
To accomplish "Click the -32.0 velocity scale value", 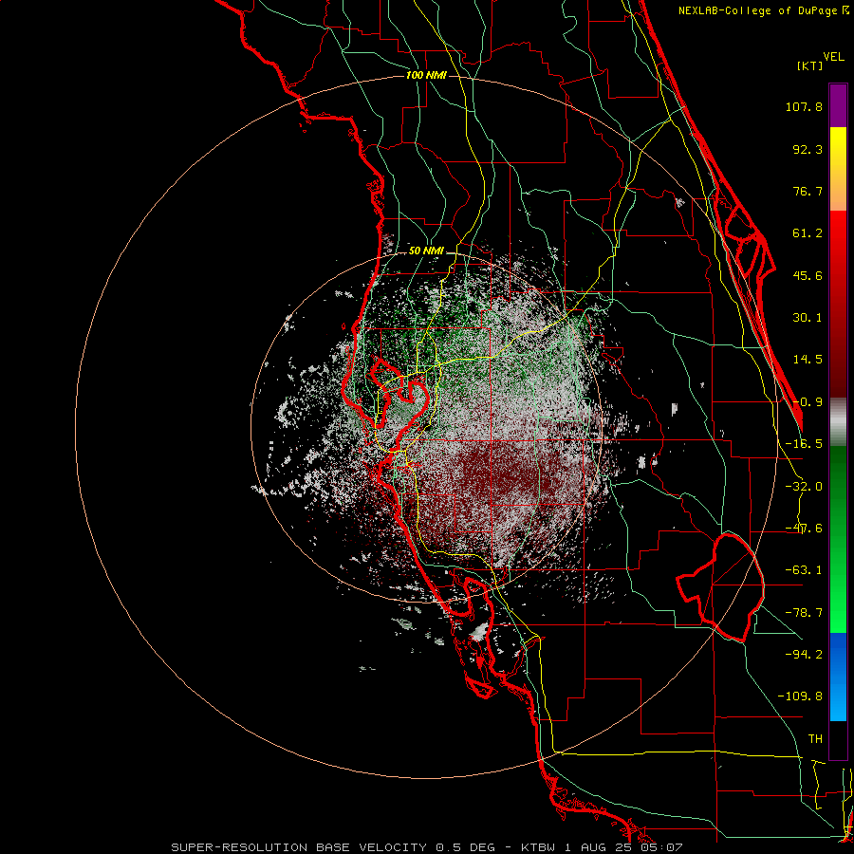I will [x=804, y=487].
